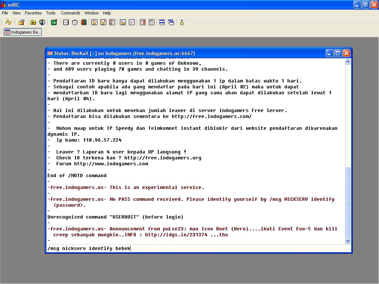Image resolution: width=379 pixels, height=284 pixels.
Task: Click the Status window scroll up arrow
Action: click(348, 62)
